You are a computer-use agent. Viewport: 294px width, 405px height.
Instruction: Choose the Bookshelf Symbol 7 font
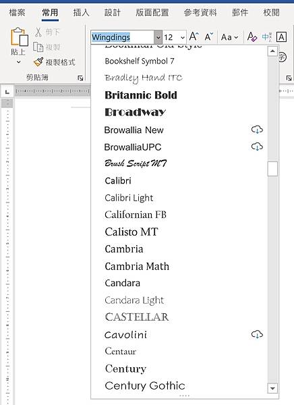(179, 61)
